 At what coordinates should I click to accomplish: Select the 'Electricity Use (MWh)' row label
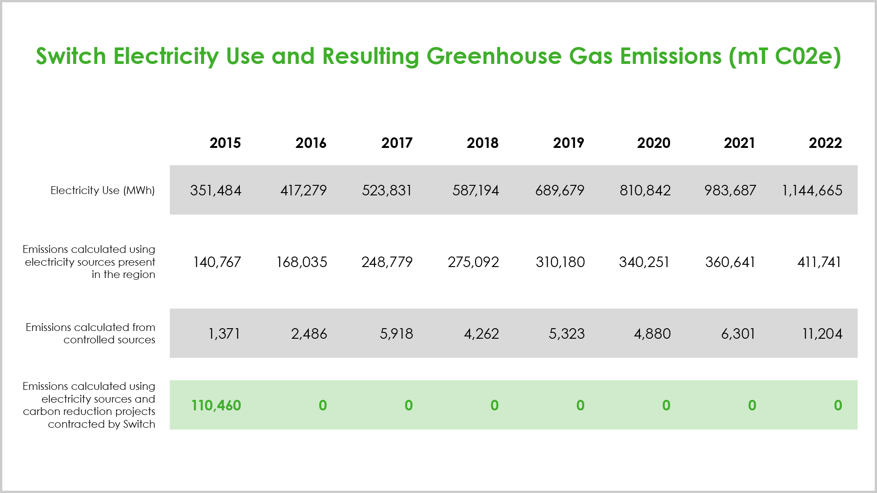[103, 190]
